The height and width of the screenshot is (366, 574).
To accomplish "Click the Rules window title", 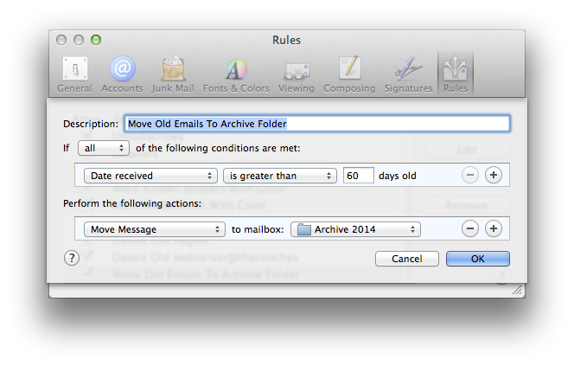I will pos(286,40).
